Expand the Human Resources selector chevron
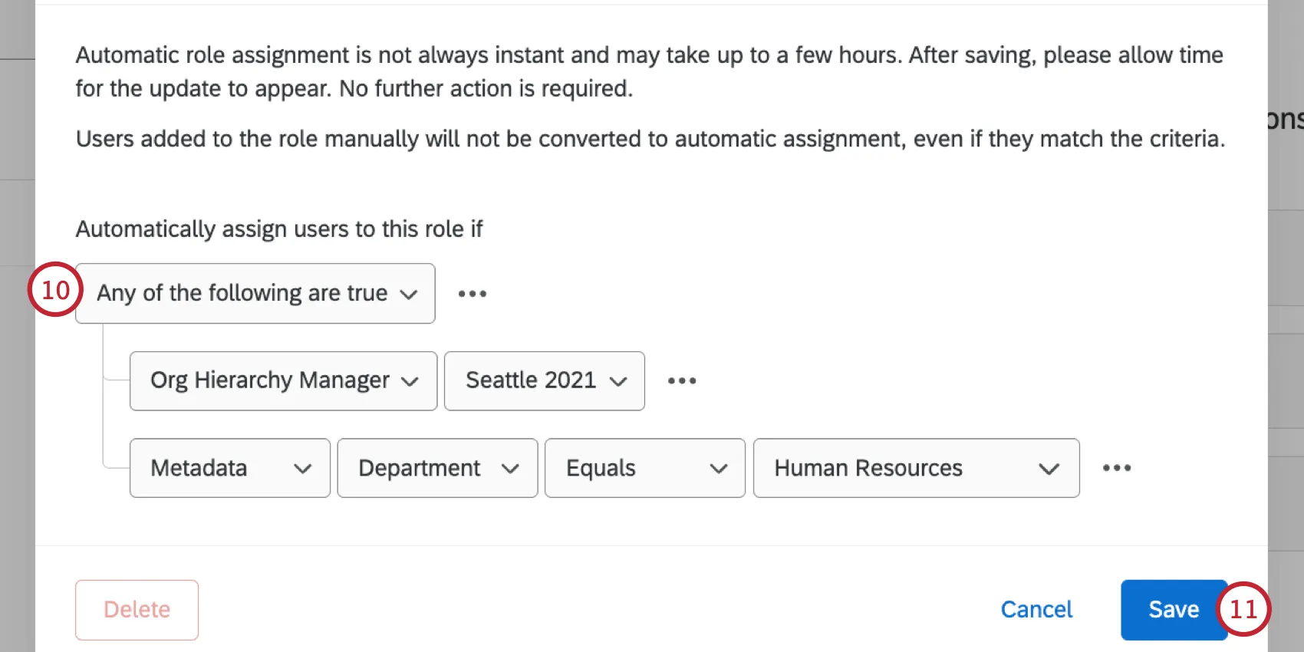1304x652 pixels. pos(1049,469)
